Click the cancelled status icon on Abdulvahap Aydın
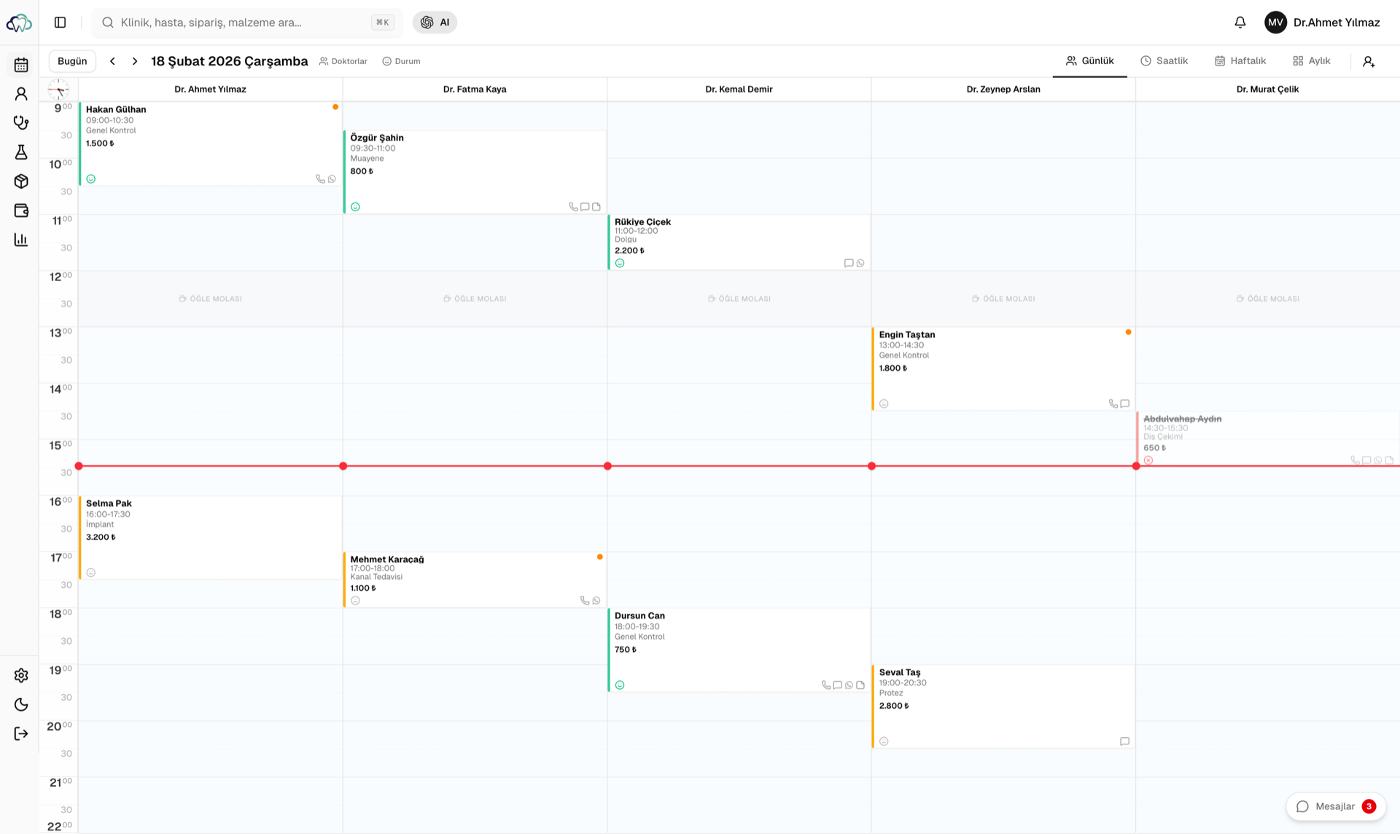Screen dimensions: 1400x834 (x=1148, y=460)
